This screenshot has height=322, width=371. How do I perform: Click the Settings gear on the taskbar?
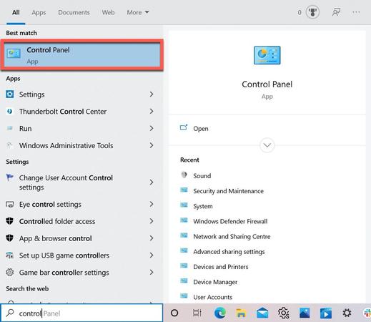(347, 313)
